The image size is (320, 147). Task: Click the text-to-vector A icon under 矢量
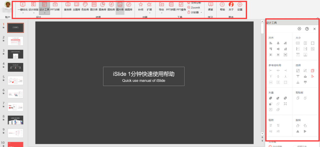(271, 110)
